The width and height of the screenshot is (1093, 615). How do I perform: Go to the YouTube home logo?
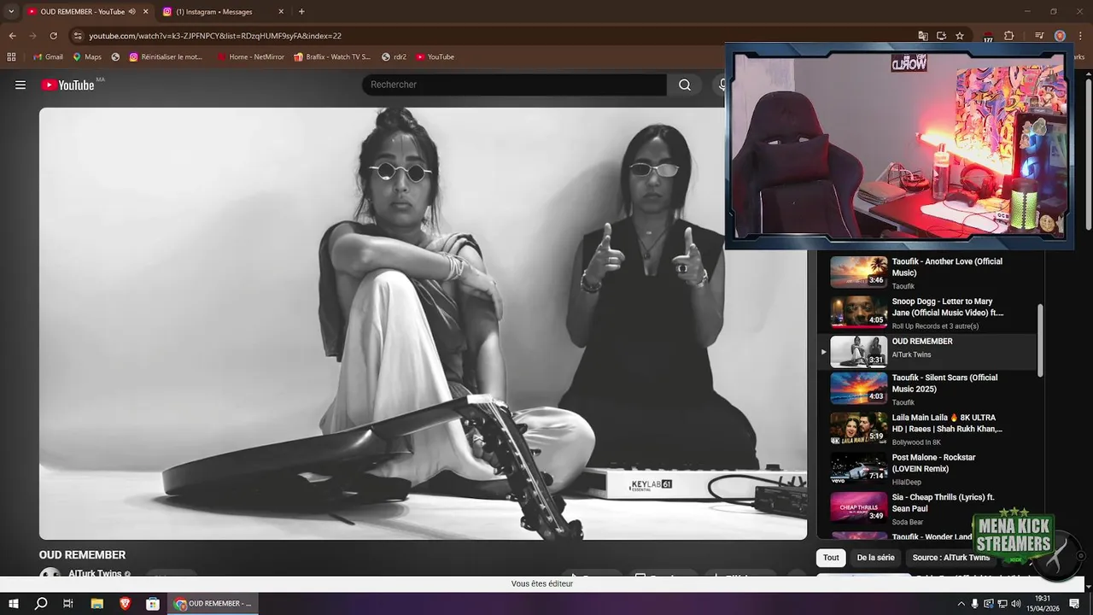[67, 85]
